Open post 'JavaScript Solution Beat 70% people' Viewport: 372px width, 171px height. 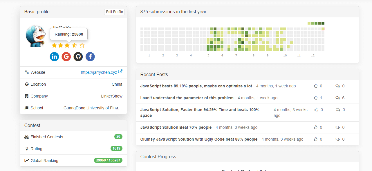coord(176,127)
